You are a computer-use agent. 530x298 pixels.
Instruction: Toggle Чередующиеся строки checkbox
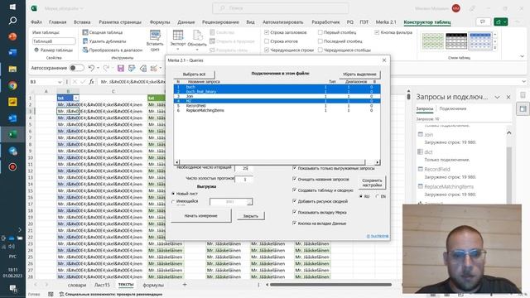[267, 50]
